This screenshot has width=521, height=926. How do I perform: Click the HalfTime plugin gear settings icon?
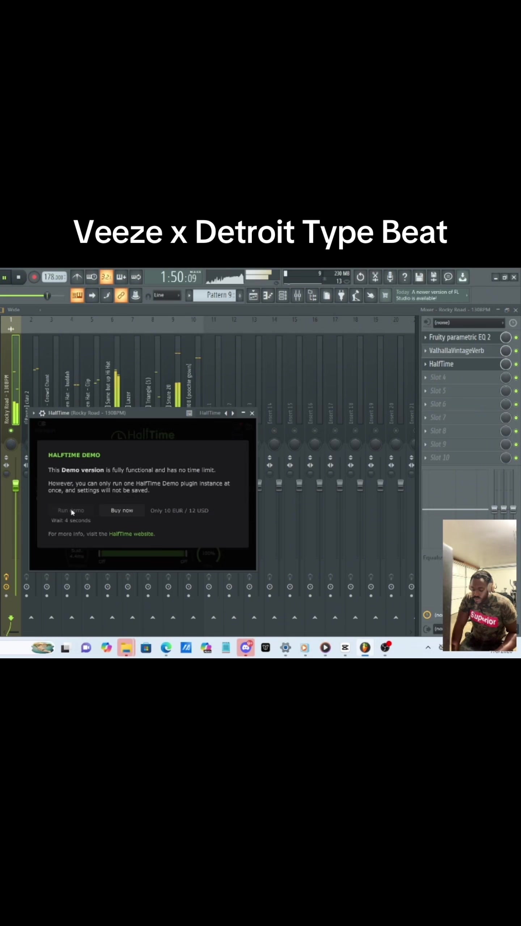[42, 413]
